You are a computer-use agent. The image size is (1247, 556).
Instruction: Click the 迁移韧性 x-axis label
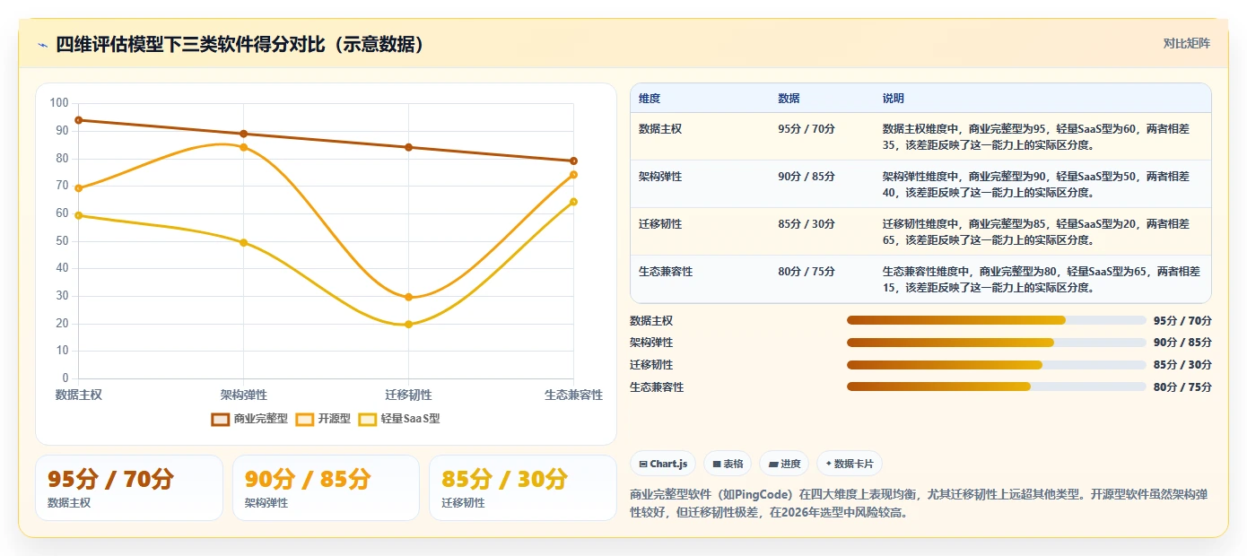[408, 395]
